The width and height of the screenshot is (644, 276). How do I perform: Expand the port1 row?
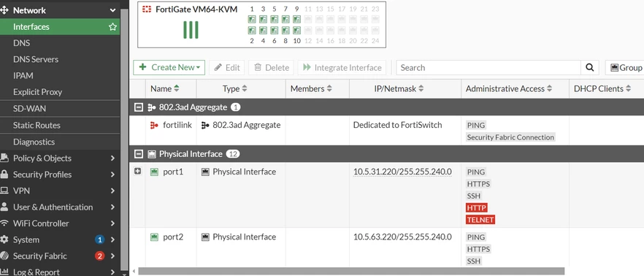[137, 171]
